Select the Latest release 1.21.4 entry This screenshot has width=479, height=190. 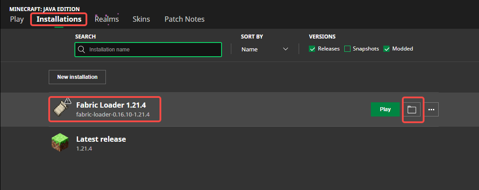[x=101, y=143]
